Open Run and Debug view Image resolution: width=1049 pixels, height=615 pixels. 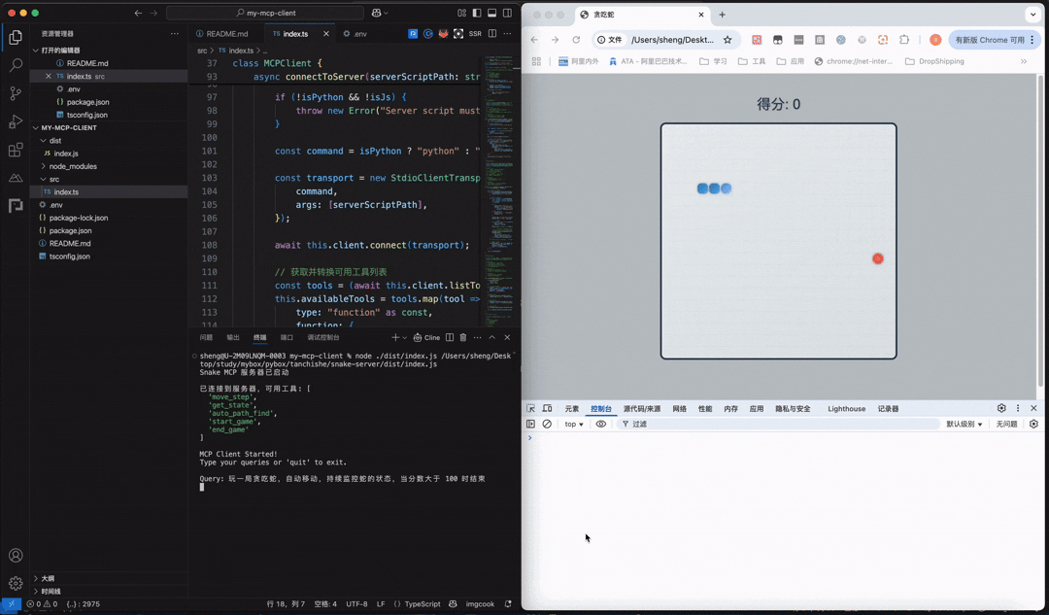click(16, 122)
